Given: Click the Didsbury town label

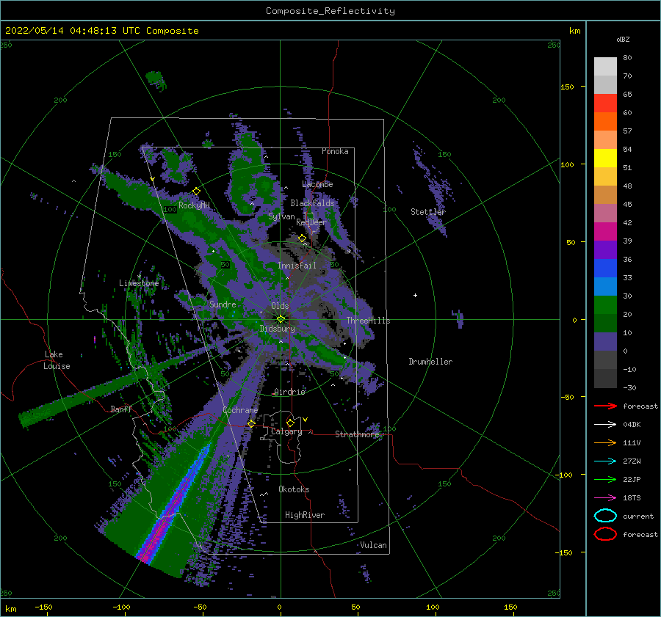Looking at the screenshot, I should pos(277,329).
